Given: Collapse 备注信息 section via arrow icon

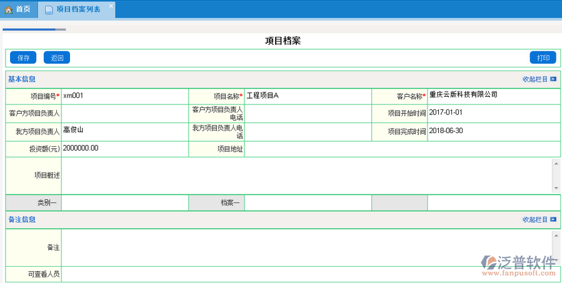Looking at the screenshot, I should (x=553, y=220).
